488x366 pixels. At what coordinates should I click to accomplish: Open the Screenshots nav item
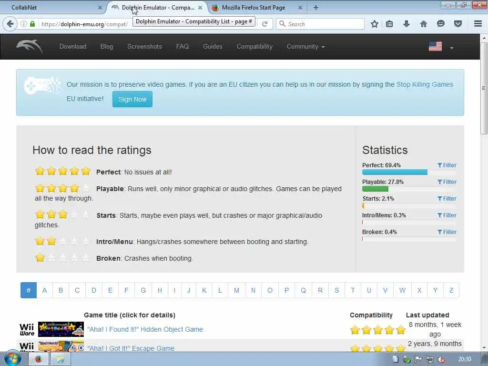coord(144,46)
